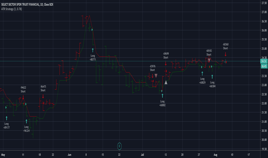Click the 13 date label in July
Viewport: 268px width, 158px height.
click(166, 155)
